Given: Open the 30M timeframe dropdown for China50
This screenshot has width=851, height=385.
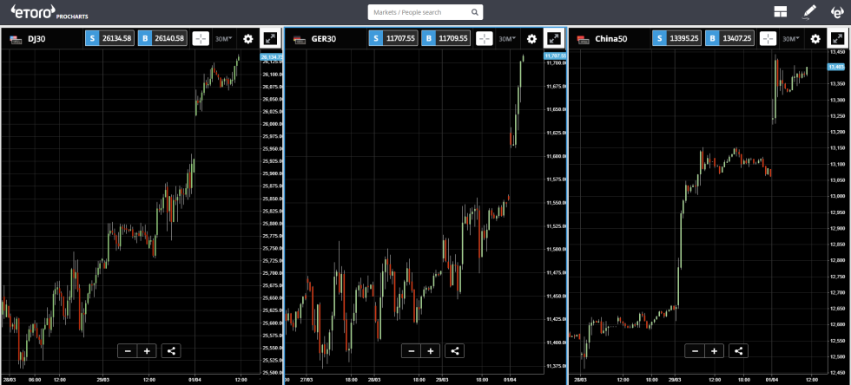Looking at the screenshot, I should [791, 39].
